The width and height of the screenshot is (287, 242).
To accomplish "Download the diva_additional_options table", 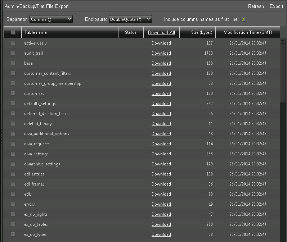I will click(161, 134).
